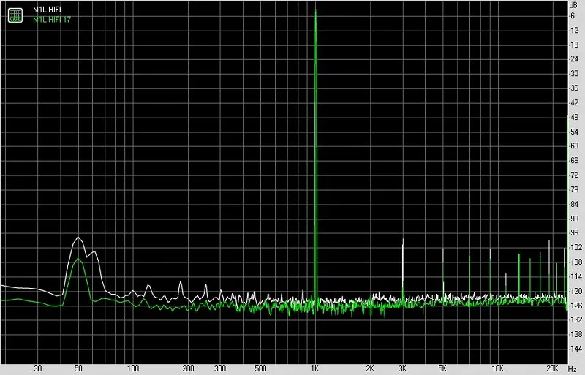Click the -18 dB axis label
Image resolution: width=585 pixels, height=375 pixels.
(573, 45)
